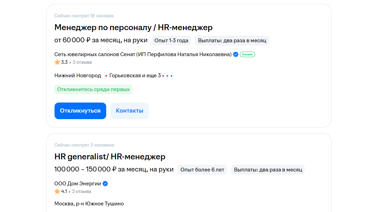Click the star icon by the 4.1 rating
This screenshot has height=212, width=378.
(x=57, y=191)
